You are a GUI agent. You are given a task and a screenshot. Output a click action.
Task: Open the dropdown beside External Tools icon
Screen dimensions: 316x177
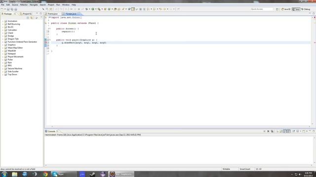tap(102, 9)
